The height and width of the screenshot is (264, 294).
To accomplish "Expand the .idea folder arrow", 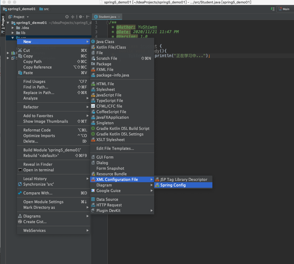I will click(12, 28).
